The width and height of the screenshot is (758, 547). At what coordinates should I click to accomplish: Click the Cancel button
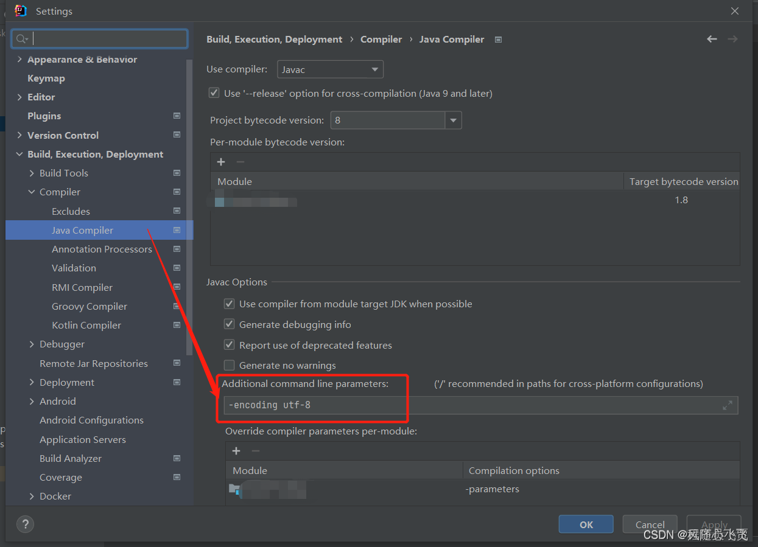coord(650,524)
